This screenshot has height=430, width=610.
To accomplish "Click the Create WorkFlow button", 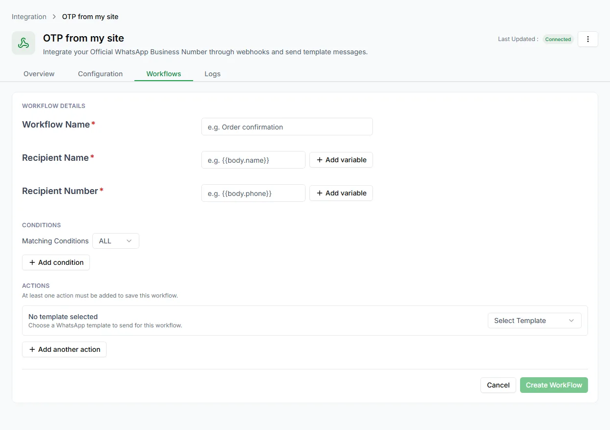I will pos(554,385).
